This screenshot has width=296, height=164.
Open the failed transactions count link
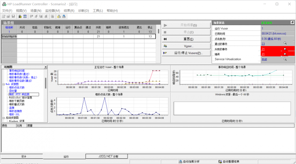tap(263, 49)
